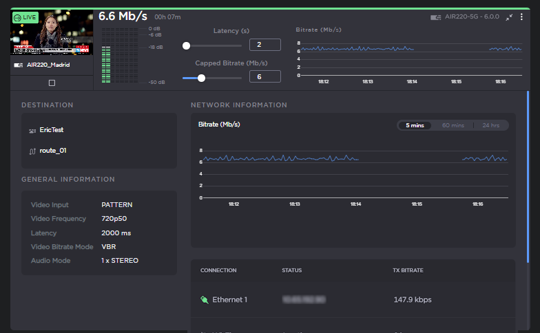Click the Latency slider handle
Viewport: 540px width, 333px height.
coord(186,45)
